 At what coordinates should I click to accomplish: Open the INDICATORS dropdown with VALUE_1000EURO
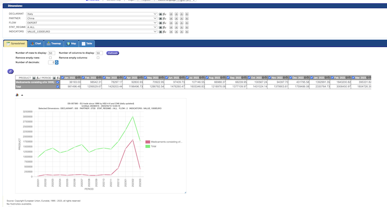(x=92, y=31)
